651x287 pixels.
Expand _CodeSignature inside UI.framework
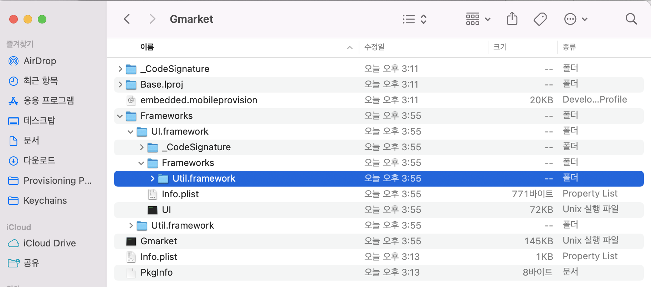click(x=142, y=147)
